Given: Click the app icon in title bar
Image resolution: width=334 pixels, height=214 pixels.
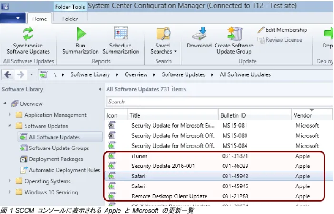Looking at the screenshot, I should 5,7.
